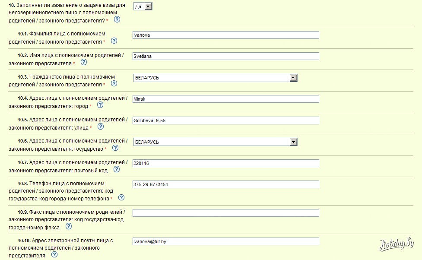Click the Holiday.by logo watermark
This screenshot has width=422, height=260.
[397, 244]
